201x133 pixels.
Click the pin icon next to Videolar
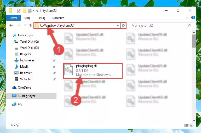[54, 79]
